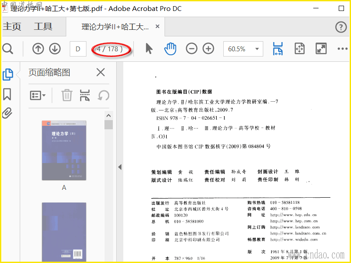Image resolution: width=351 pixels, height=263 pixels.
Task: Switch to the 工具 tab
Action: [43, 27]
